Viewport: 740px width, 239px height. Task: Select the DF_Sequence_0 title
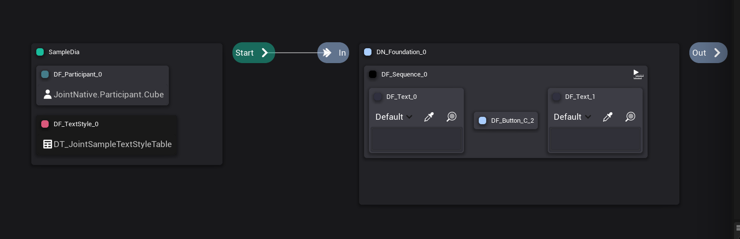click(404, 75)
